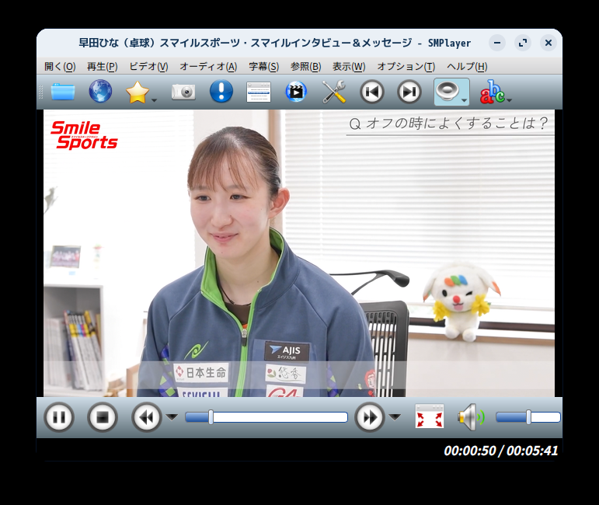Click the volume slider

528,417
